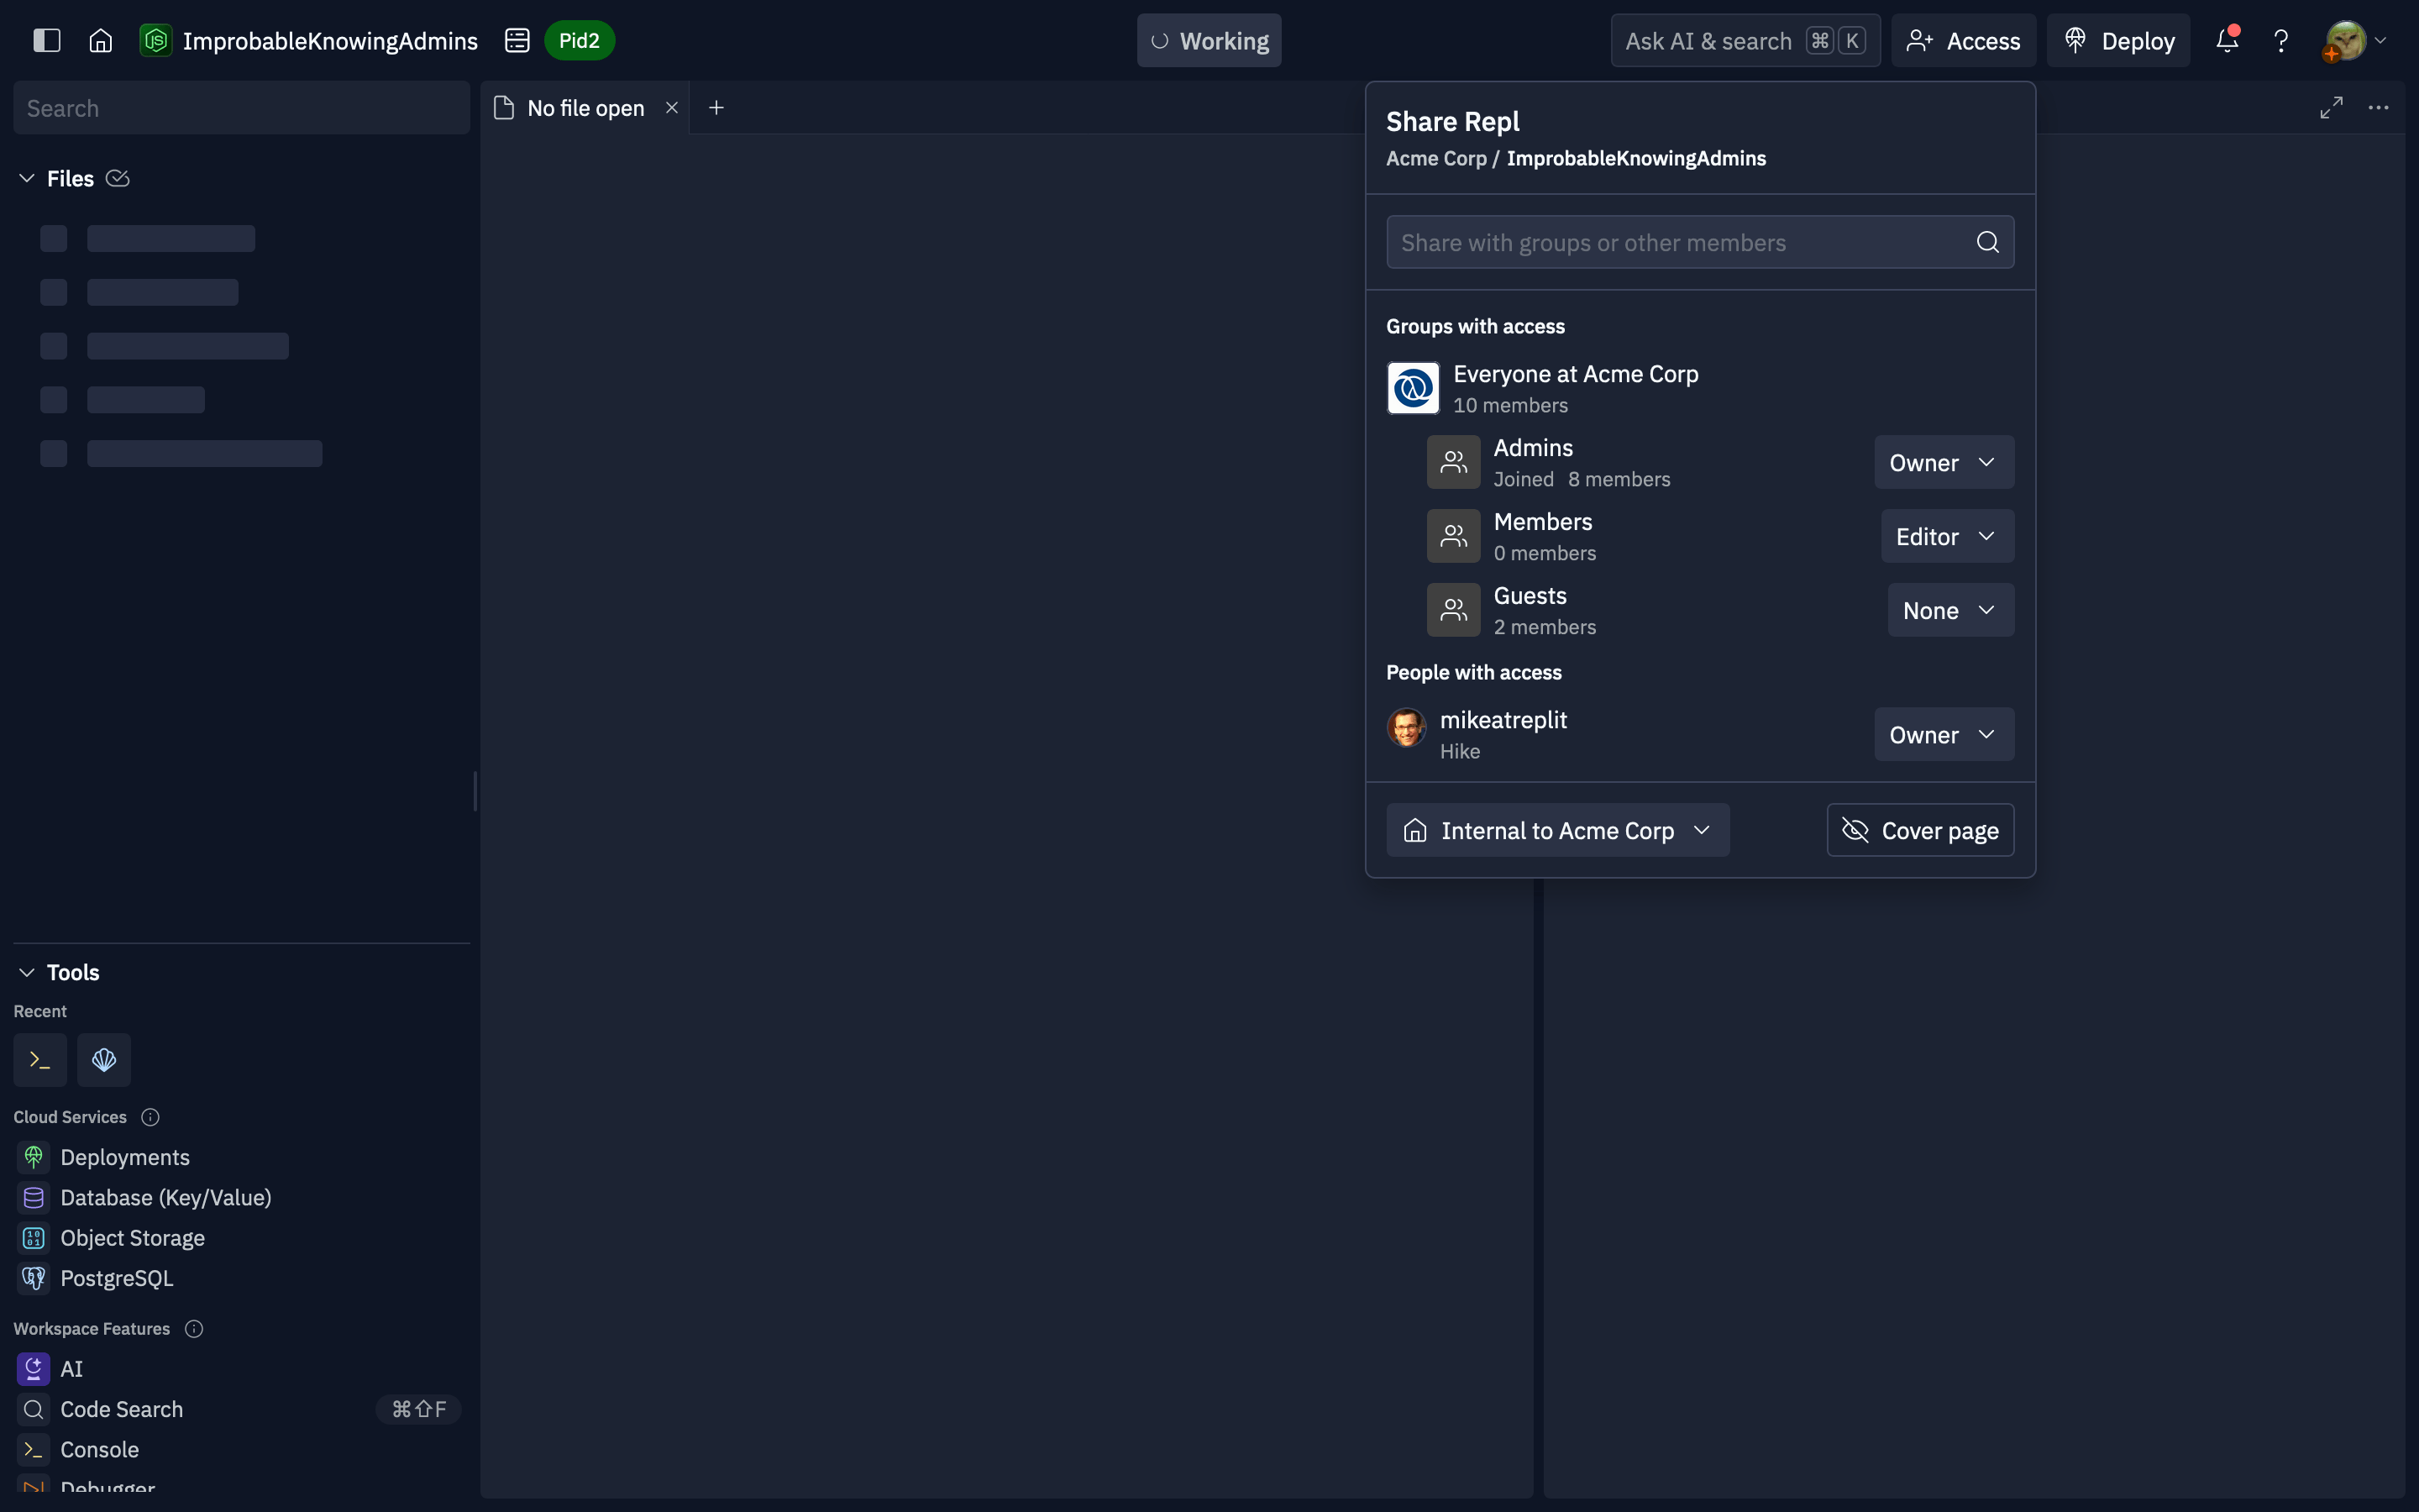Open the recent Shell tool icon
Image resolution: width=2419 pixels, height=1512 pixels.
40,1060
